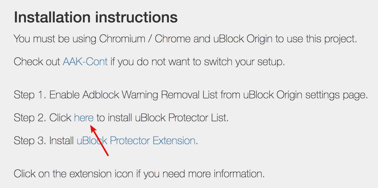The width and height of the screenshot is (378, 188).
Task: Click the 'here' link in Step 2
Action: click(84, 118)
